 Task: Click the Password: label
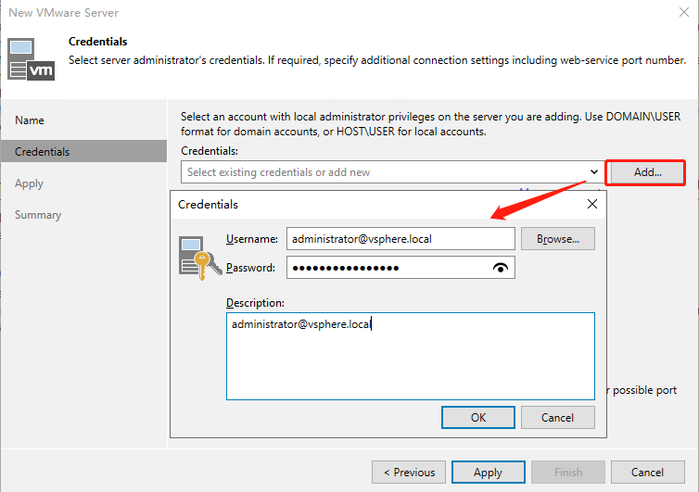250,268
